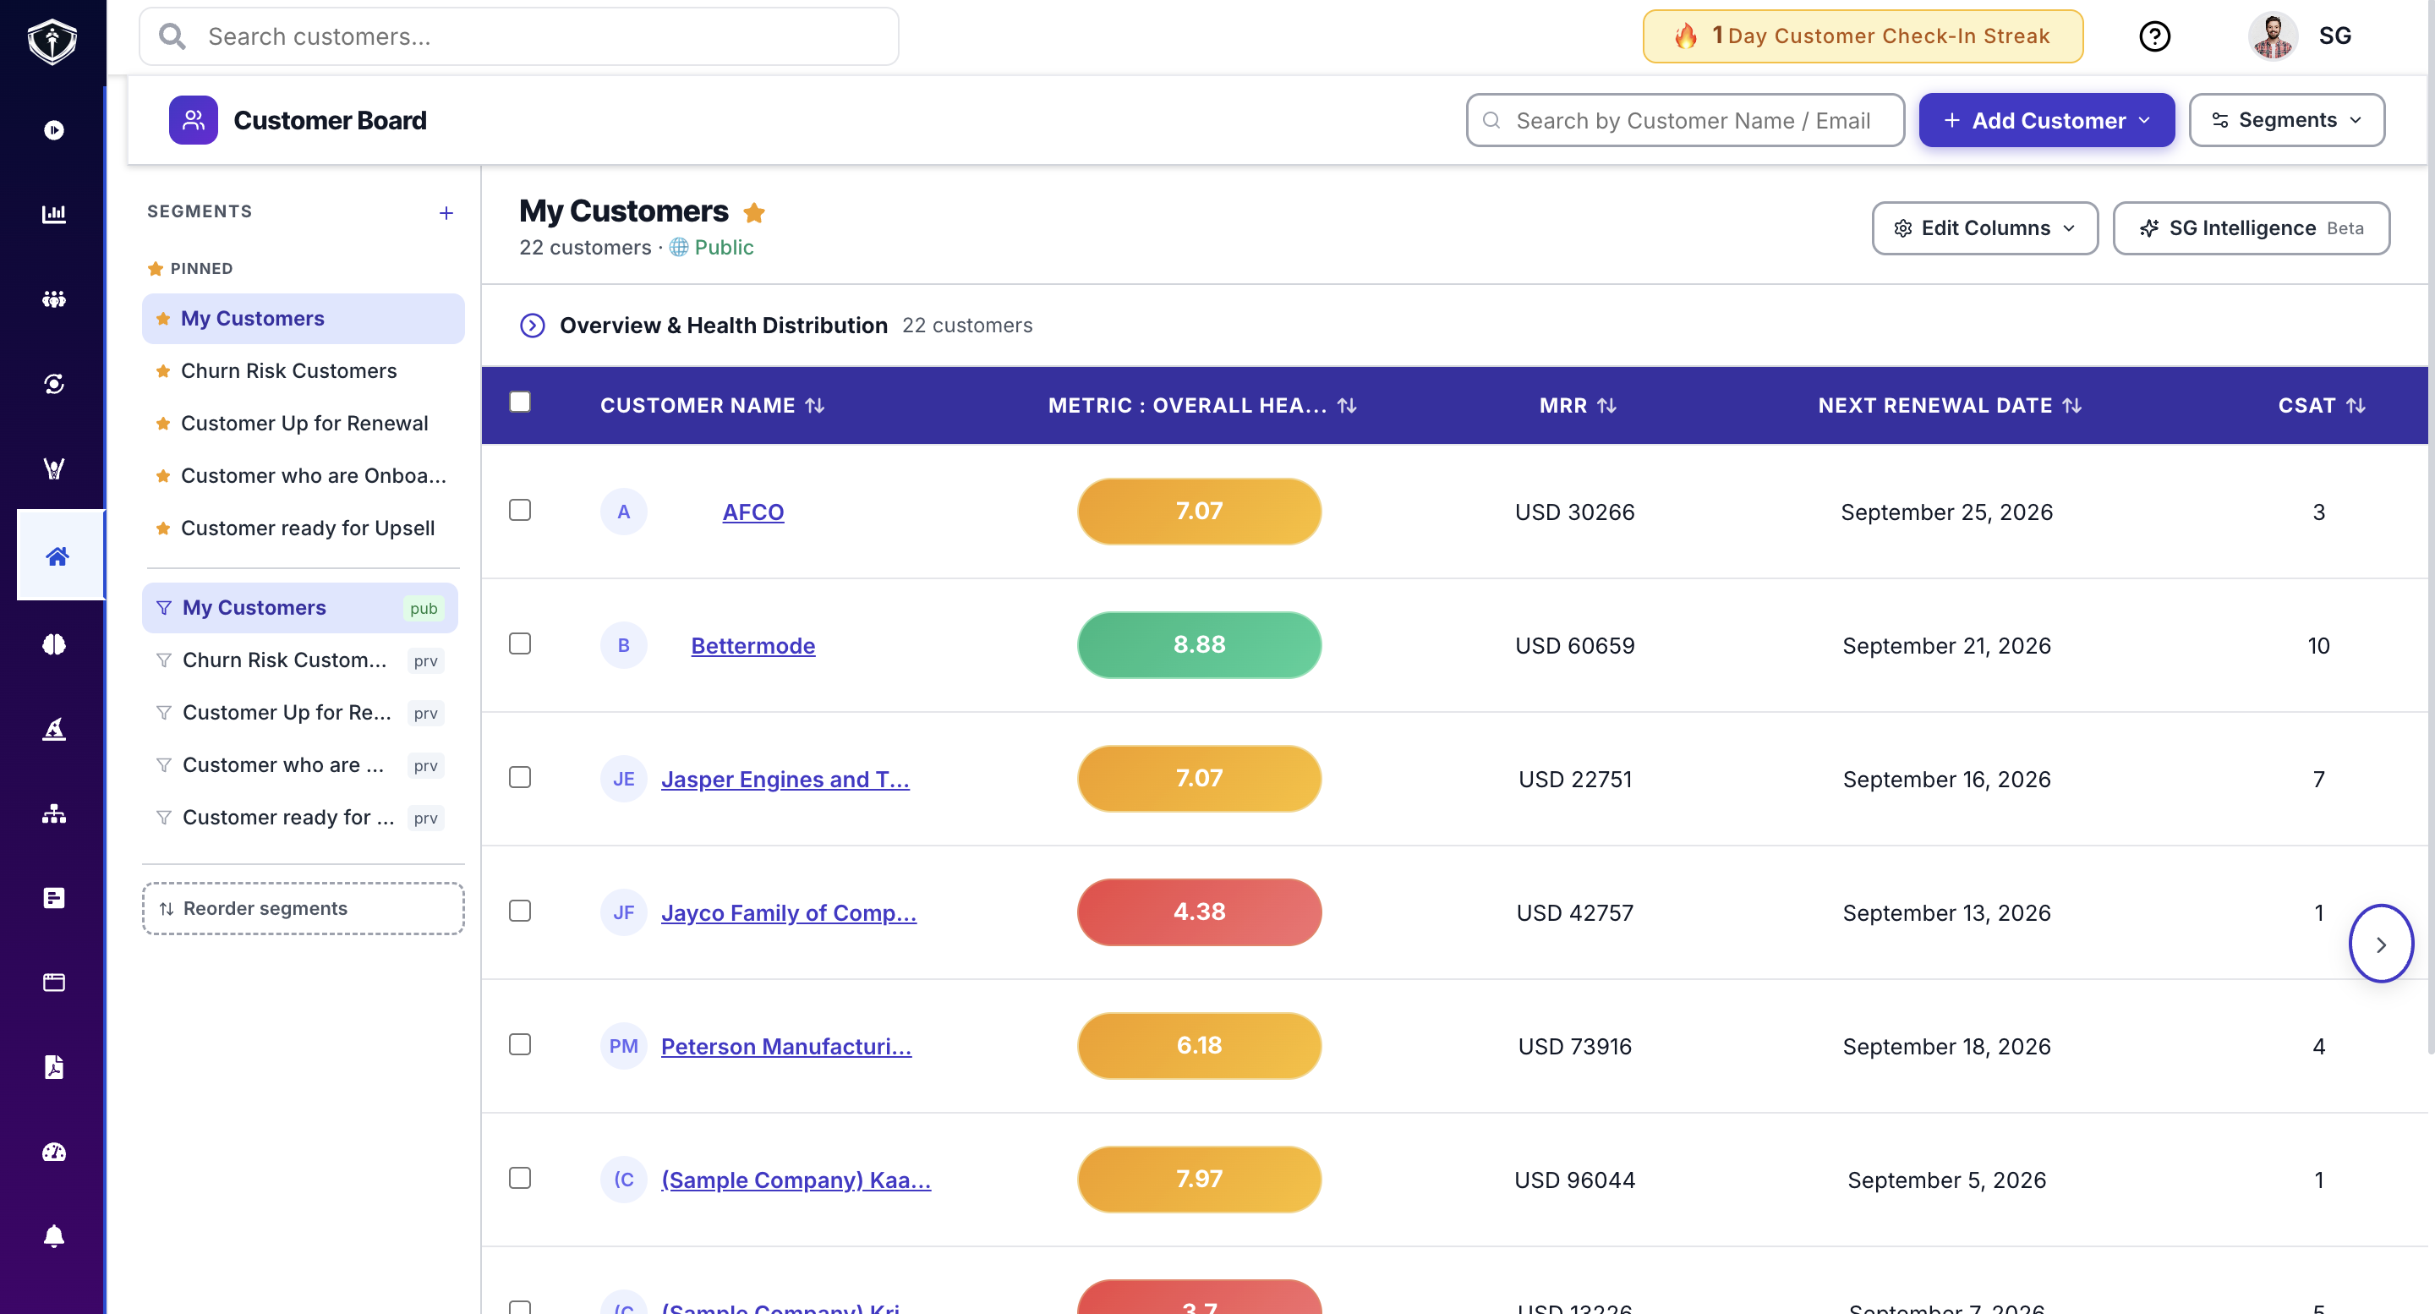Image resolution: width=2435 pixels, height=1314 pixels.
Task: Click the Search customers field
Action: pyautogui.click(x=519, y=36)
